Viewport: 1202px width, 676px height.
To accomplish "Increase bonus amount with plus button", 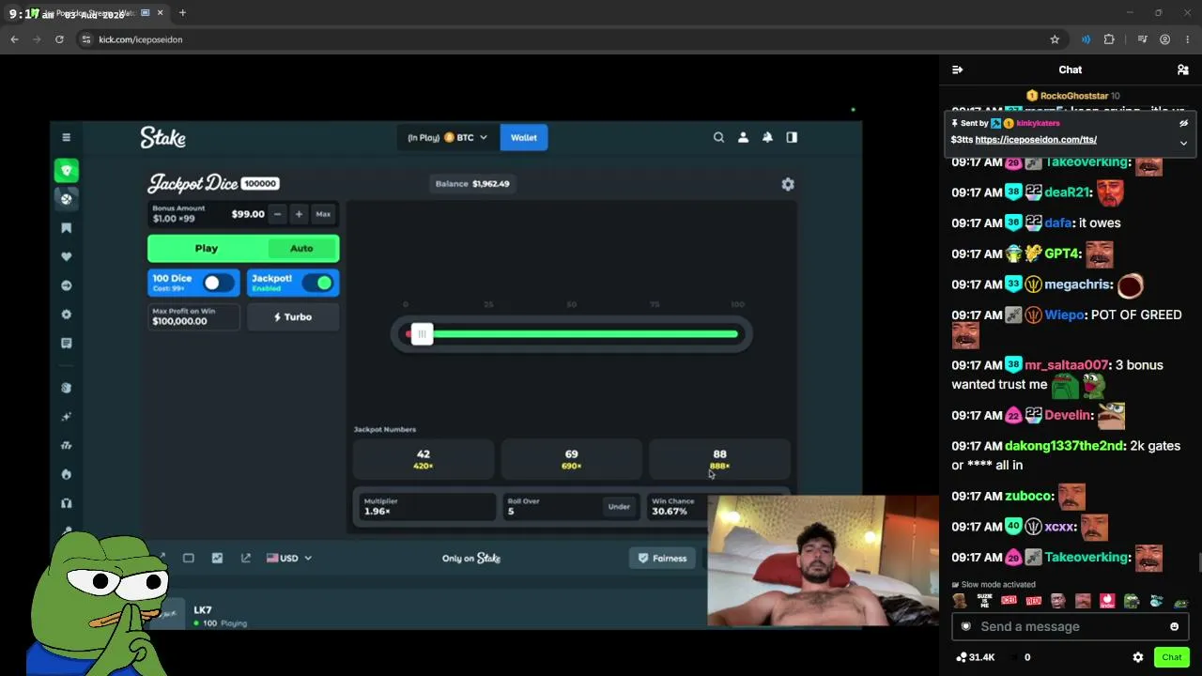I will 299,214.
